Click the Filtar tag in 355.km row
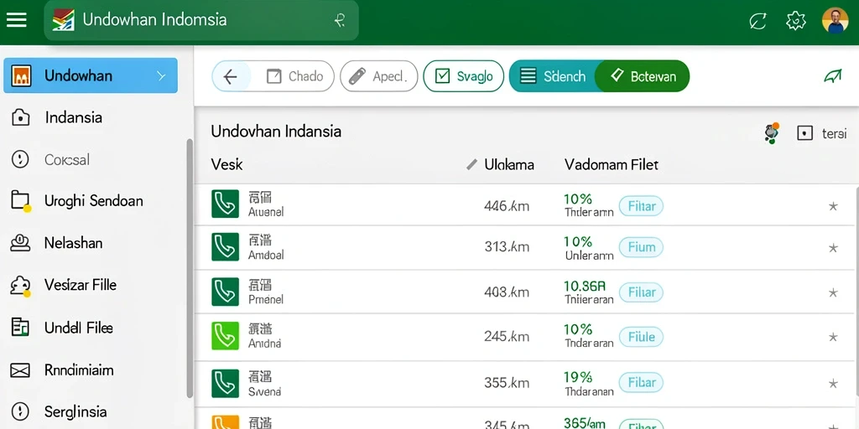Image resolution: width=859 pixels, height=429 pixels. pos(641,382)
